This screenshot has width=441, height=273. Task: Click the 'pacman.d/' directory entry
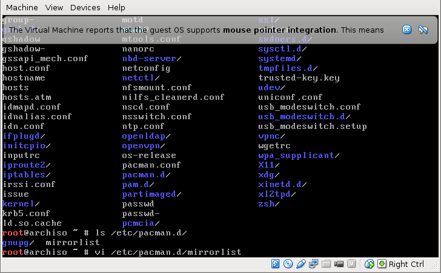146,175
